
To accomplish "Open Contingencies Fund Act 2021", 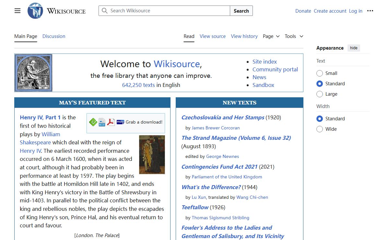I will [x=219, y=167].
